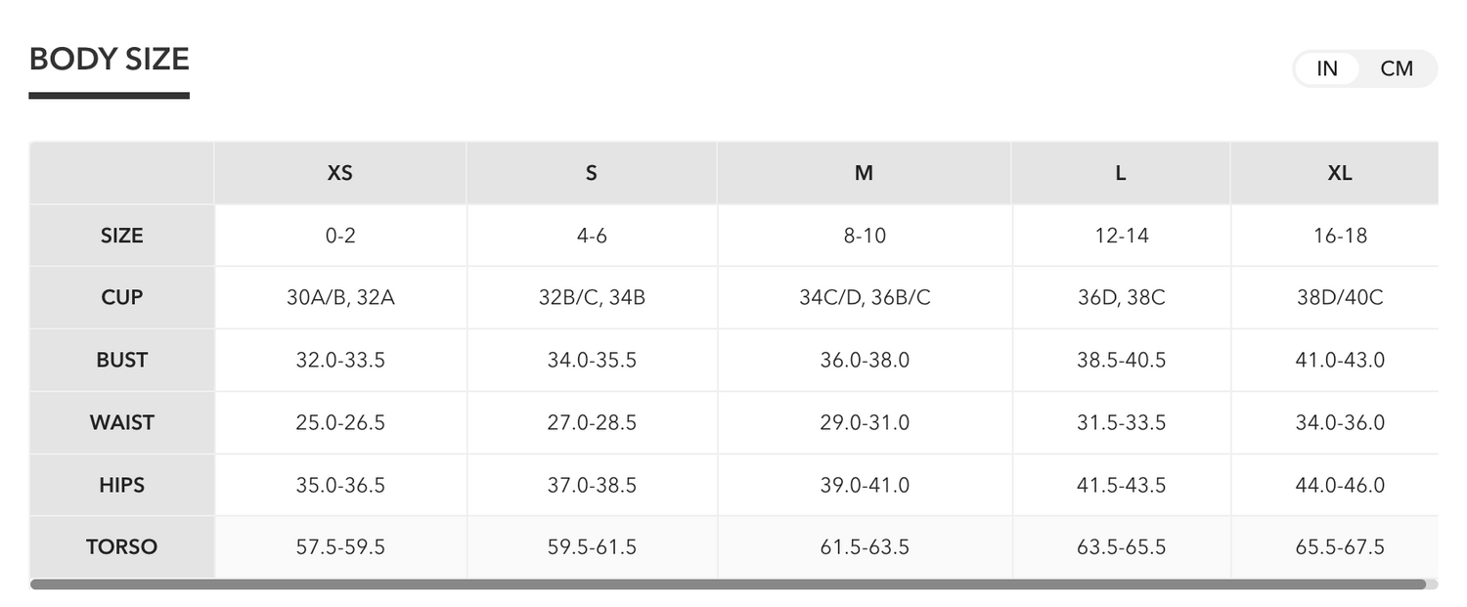Click the WAIST row label
This screenshot has width=1467, height=607.
coord(122,422)
